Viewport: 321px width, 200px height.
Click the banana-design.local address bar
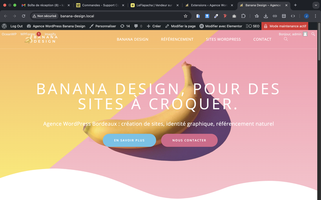121,16
